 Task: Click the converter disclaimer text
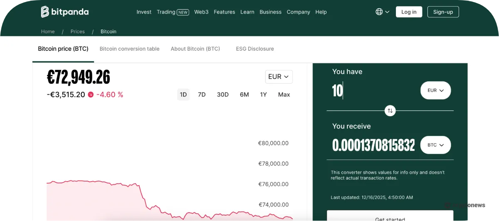point(388,175)
